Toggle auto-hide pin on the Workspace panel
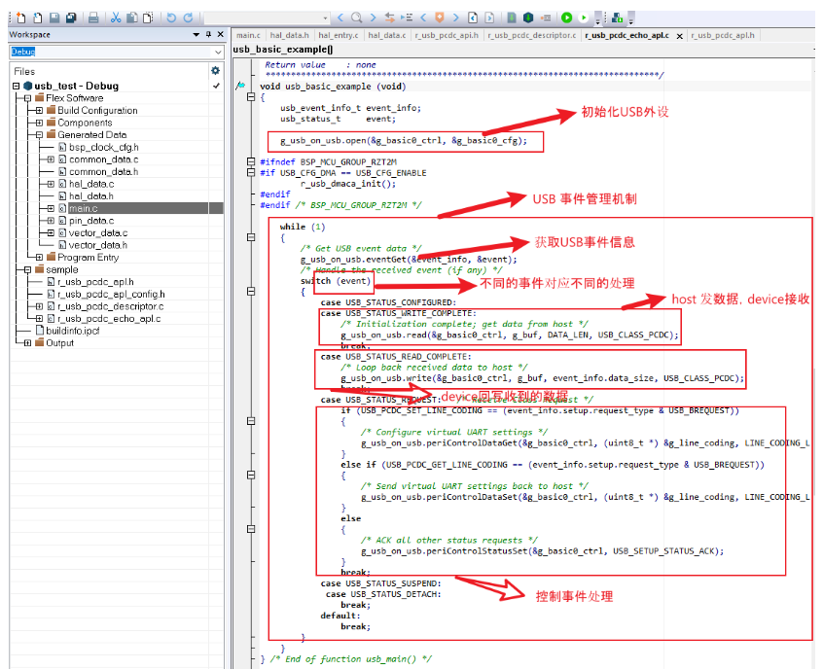The width and height of the screenshot is (823, 670). click(x=208, y=34)
